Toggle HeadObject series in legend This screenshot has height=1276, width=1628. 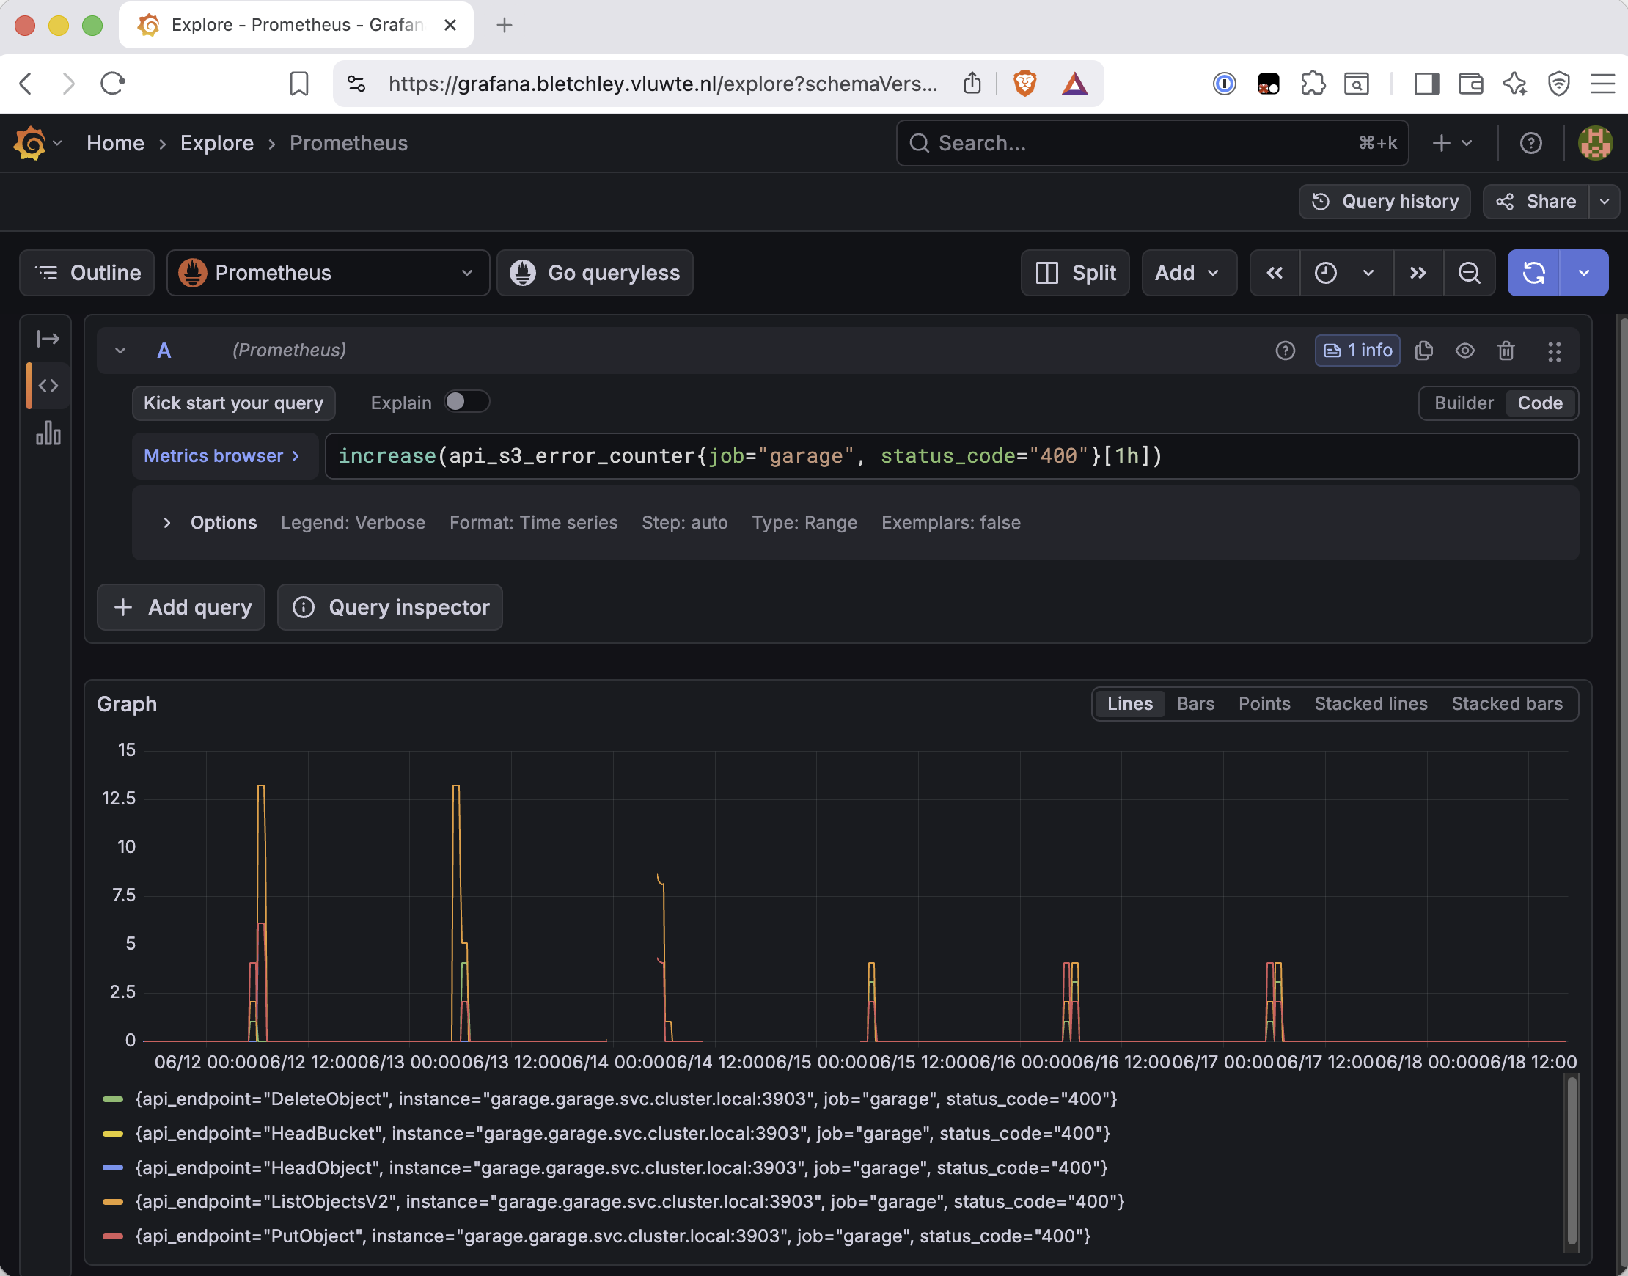pos(621,1167)
